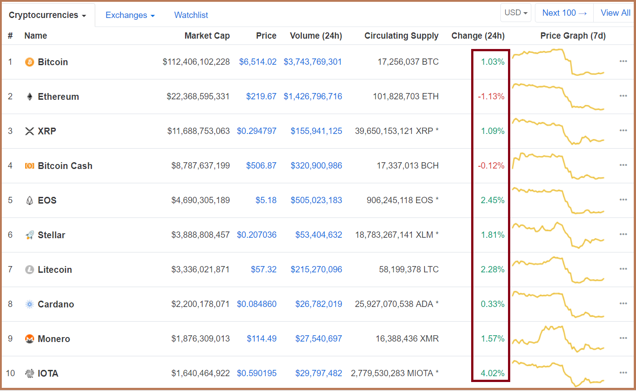Click the XRP cross logo icon

coord(30,131)
